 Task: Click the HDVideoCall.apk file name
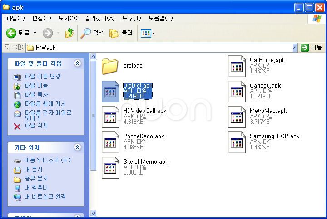145,111
